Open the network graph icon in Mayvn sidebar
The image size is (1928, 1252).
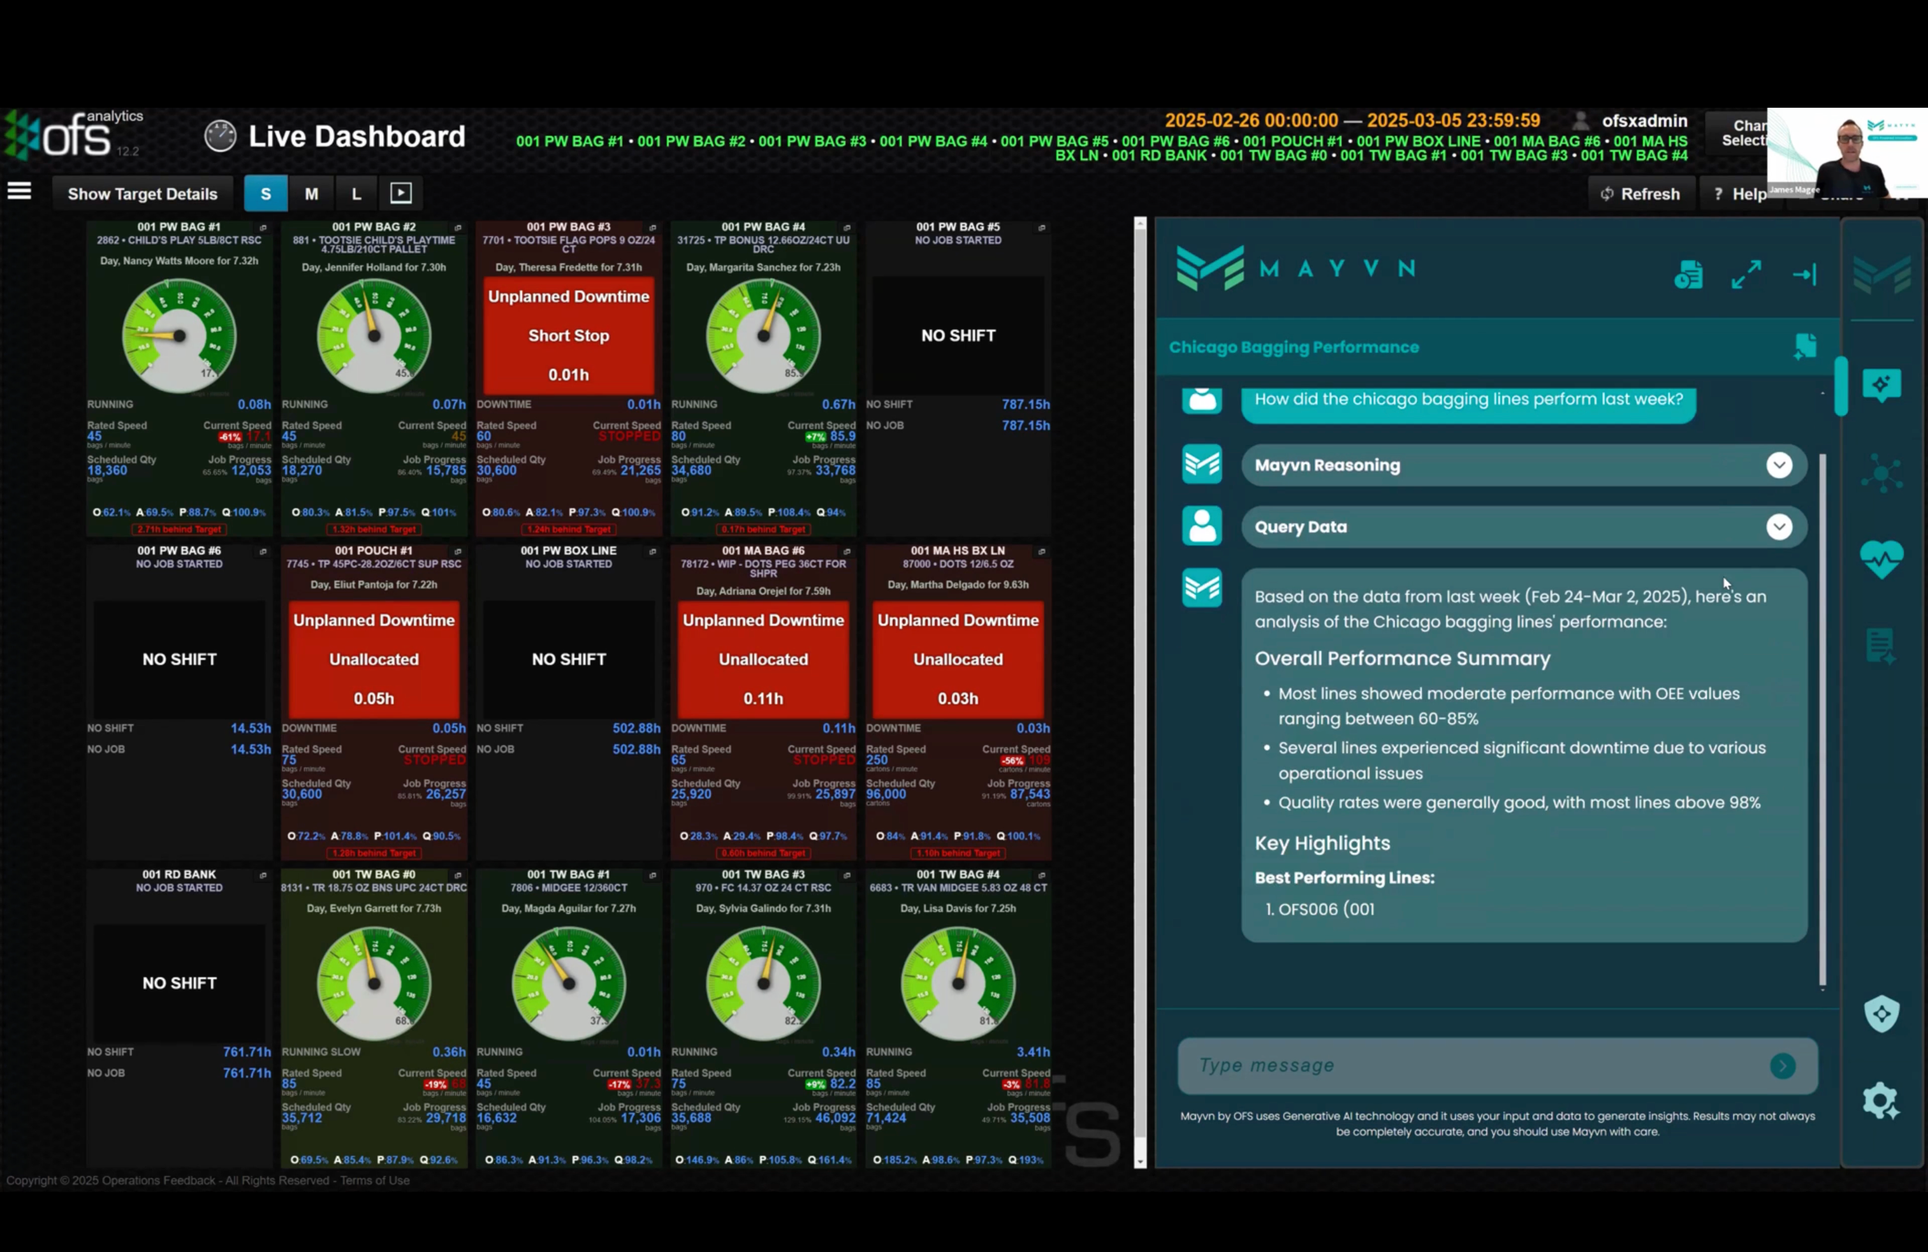[x=1881, y=473]
